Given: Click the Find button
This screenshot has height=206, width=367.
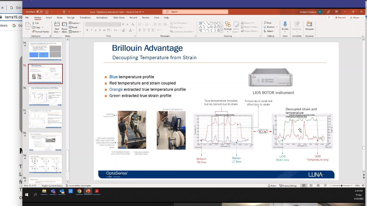Looking at the screenshot, I should pyautogui.click(x=268, y=23).
